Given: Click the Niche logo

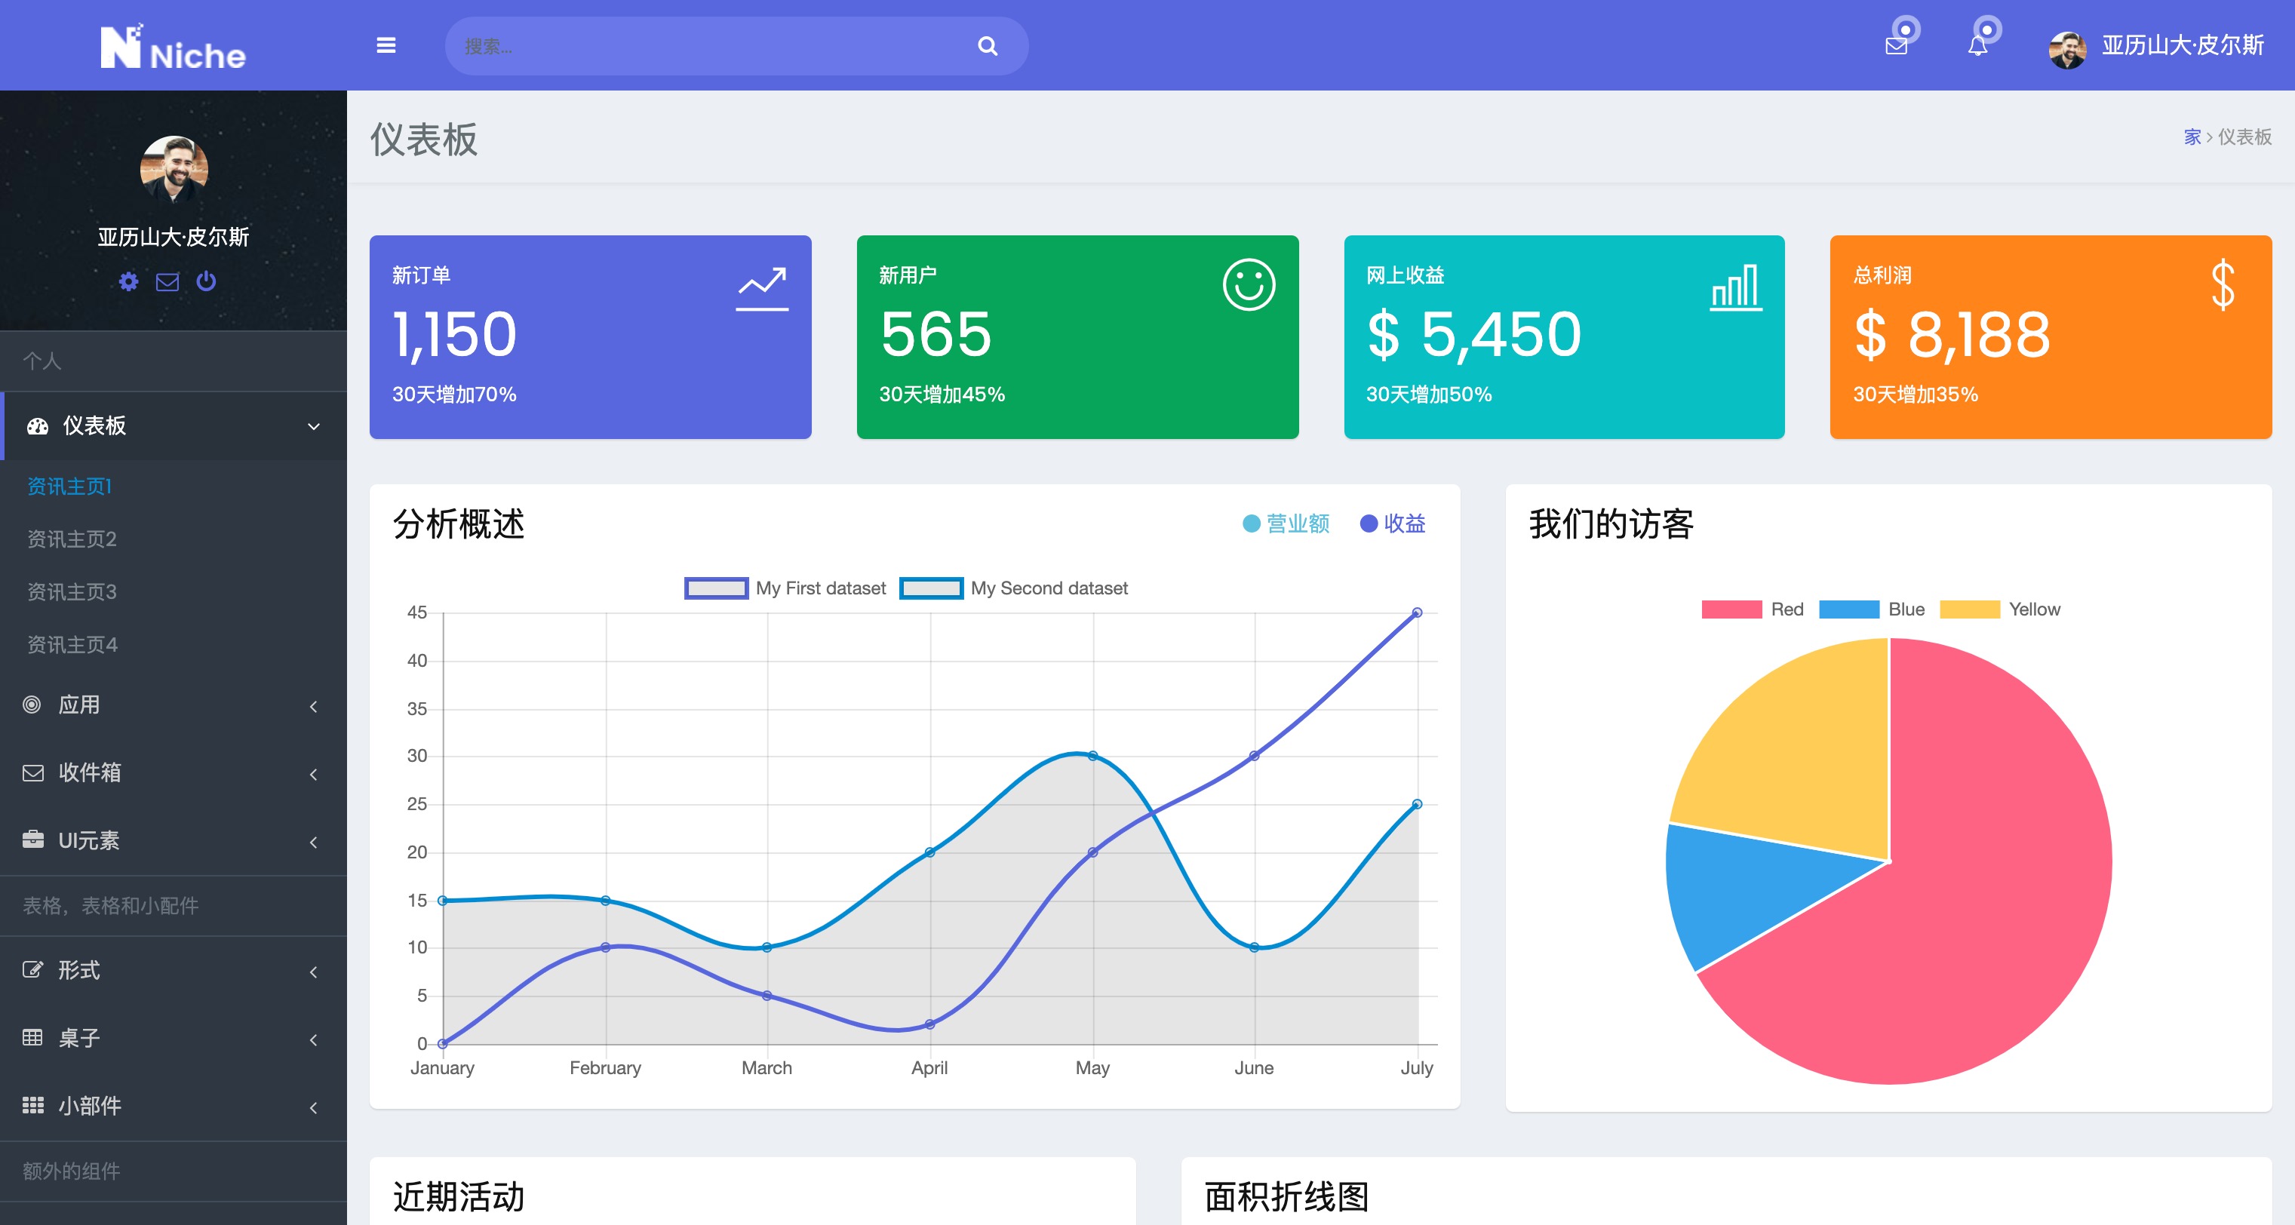Looking at the screenshot, I should [x=173, y=46].
